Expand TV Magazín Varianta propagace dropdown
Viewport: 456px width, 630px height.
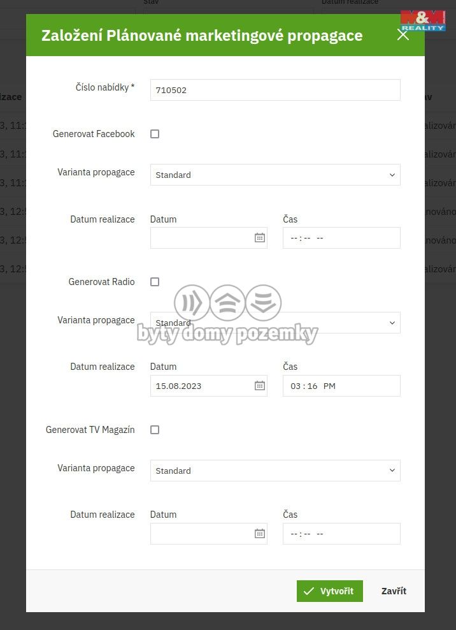pos(275,471)
